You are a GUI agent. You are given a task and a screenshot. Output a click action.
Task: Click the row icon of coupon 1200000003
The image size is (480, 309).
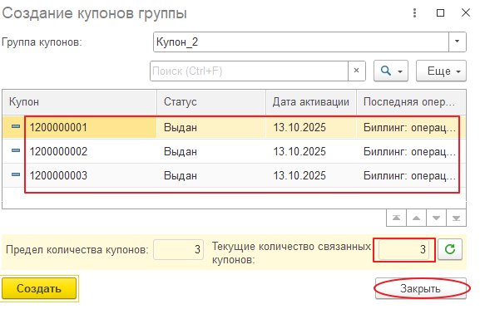tap(16, 174)
